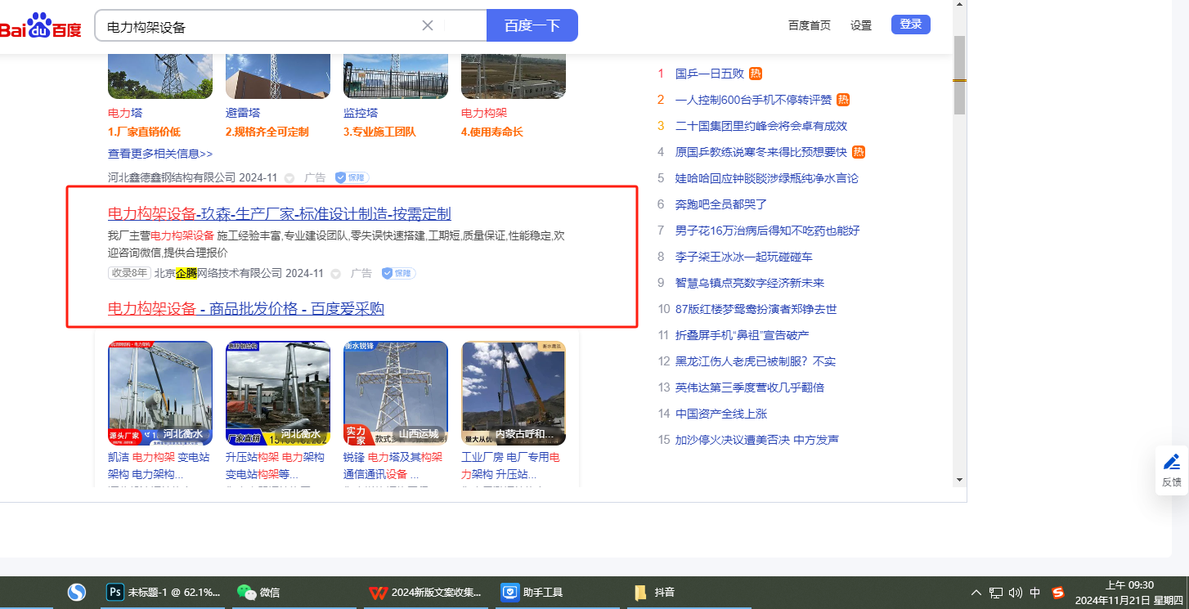Open hot search 加沙停火决议遭美否决 中方发声
This screenshot has width=1189, height=609.
757,440
